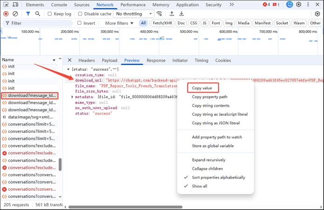
Task: Click the blue AI assistance icon
Action: pyautogui.click(x=289, y=5)
